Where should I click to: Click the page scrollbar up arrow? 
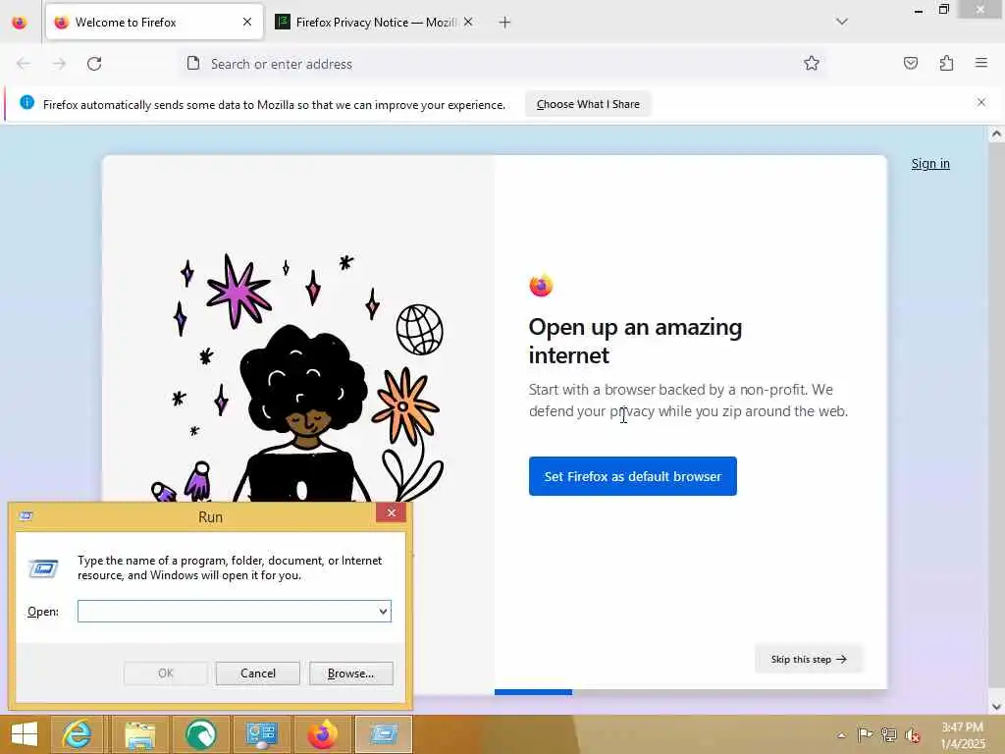pyautogui.click(x=996, y=134)
